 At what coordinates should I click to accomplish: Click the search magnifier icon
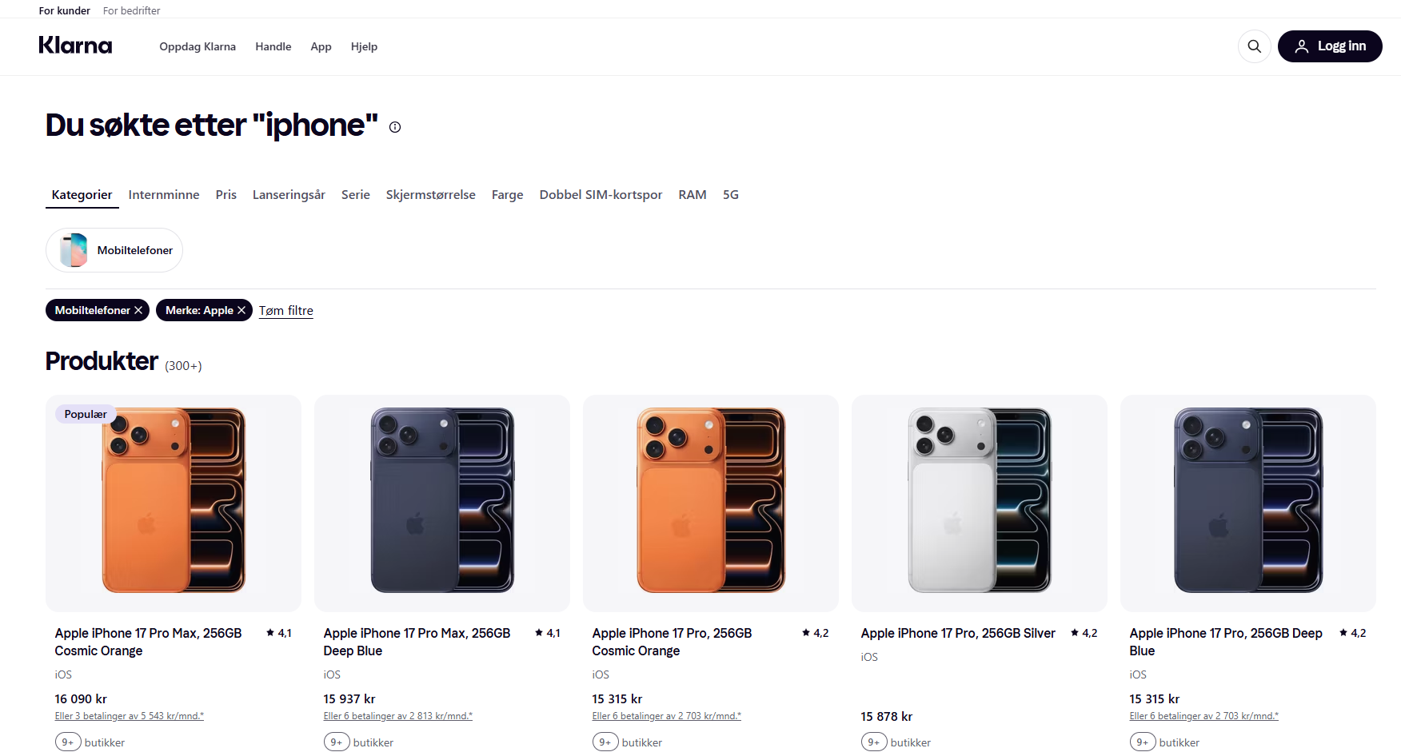(1254, 46)
